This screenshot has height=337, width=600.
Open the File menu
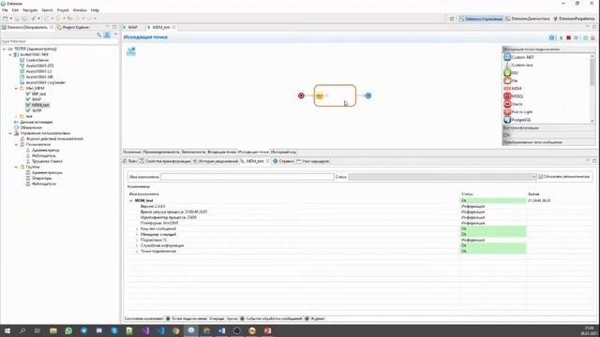5,10
